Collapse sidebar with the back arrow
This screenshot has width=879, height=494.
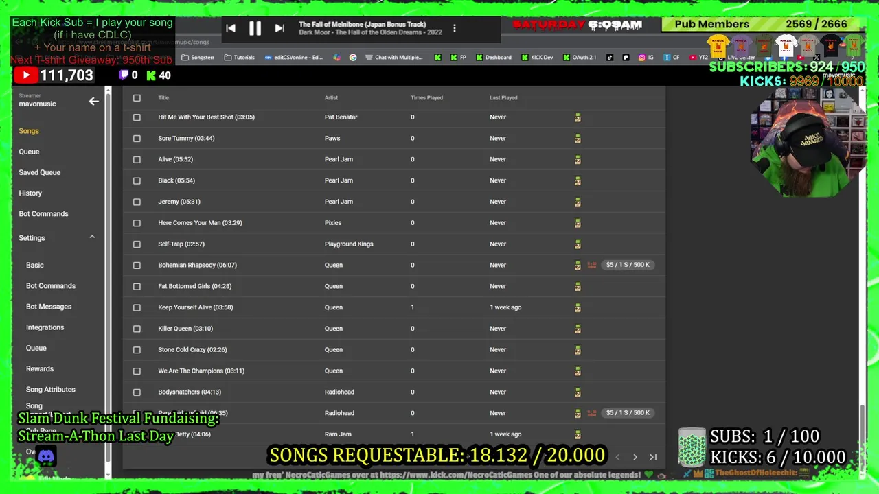(x=93, y=102)
